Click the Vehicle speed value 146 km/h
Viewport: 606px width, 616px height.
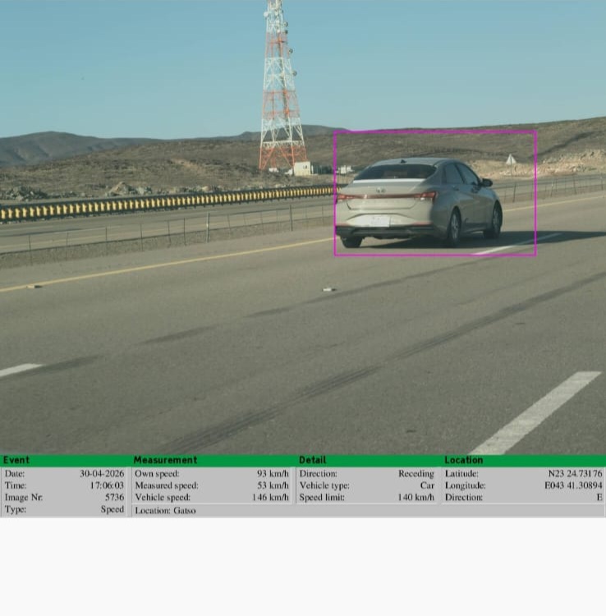point(271,498)
